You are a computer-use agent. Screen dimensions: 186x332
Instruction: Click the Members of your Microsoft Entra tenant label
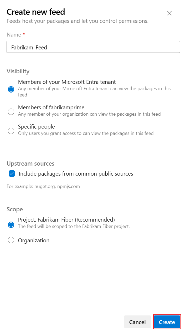[x=66, y=82]
